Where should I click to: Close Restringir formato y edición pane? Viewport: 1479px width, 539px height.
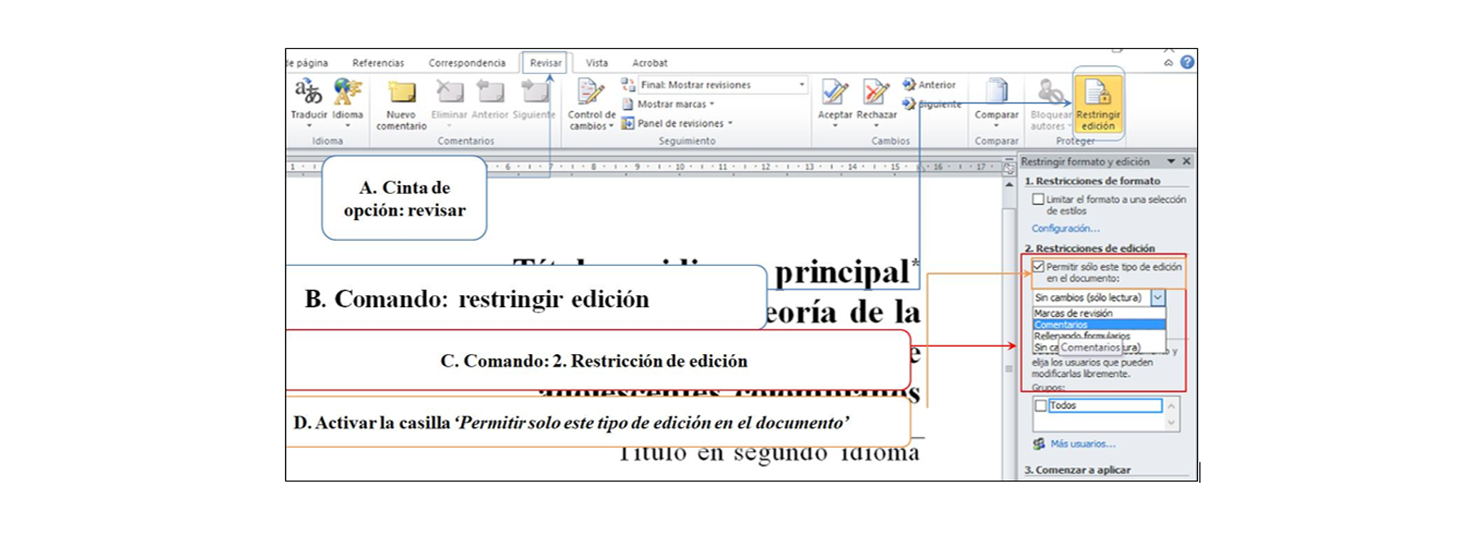(1186, 161)
